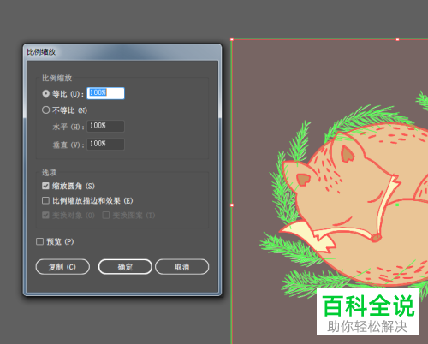This screenshot has width=428, height=344.
Task: Click the 比例缩放 dialog title bar
Action: pyautogui.click(x=122, y=52)
